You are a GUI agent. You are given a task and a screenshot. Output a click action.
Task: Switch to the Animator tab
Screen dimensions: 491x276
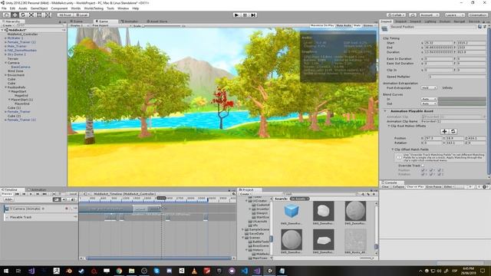pyautogui.click(x=130, y=21)
